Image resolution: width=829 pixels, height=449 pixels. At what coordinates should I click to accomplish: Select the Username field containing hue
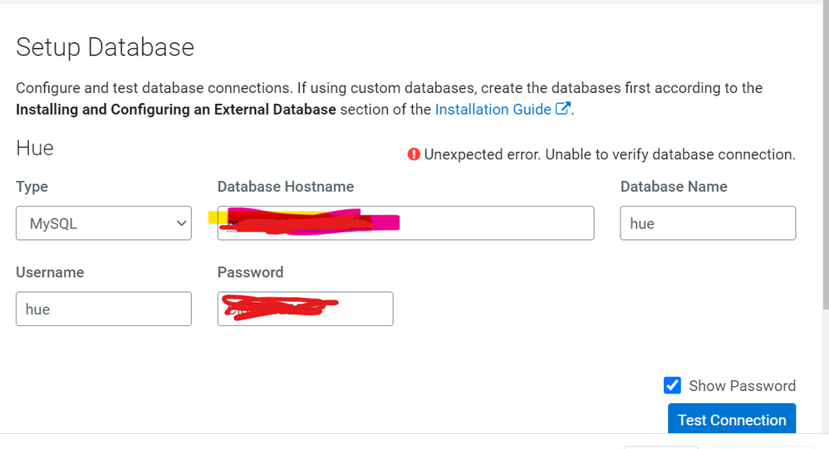point(104,309)
